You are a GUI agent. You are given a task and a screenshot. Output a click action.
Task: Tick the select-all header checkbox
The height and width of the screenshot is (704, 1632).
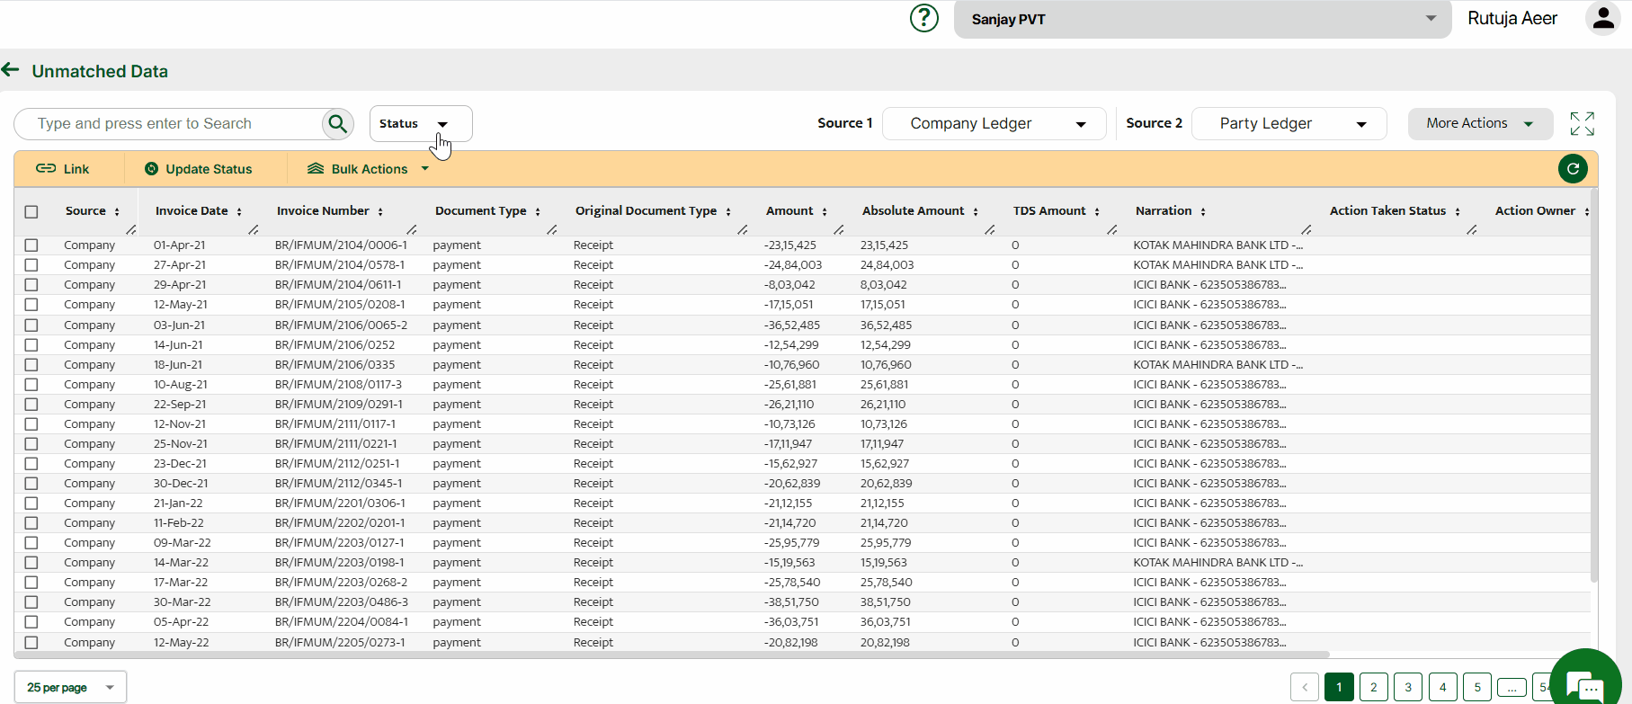[31, 212]
